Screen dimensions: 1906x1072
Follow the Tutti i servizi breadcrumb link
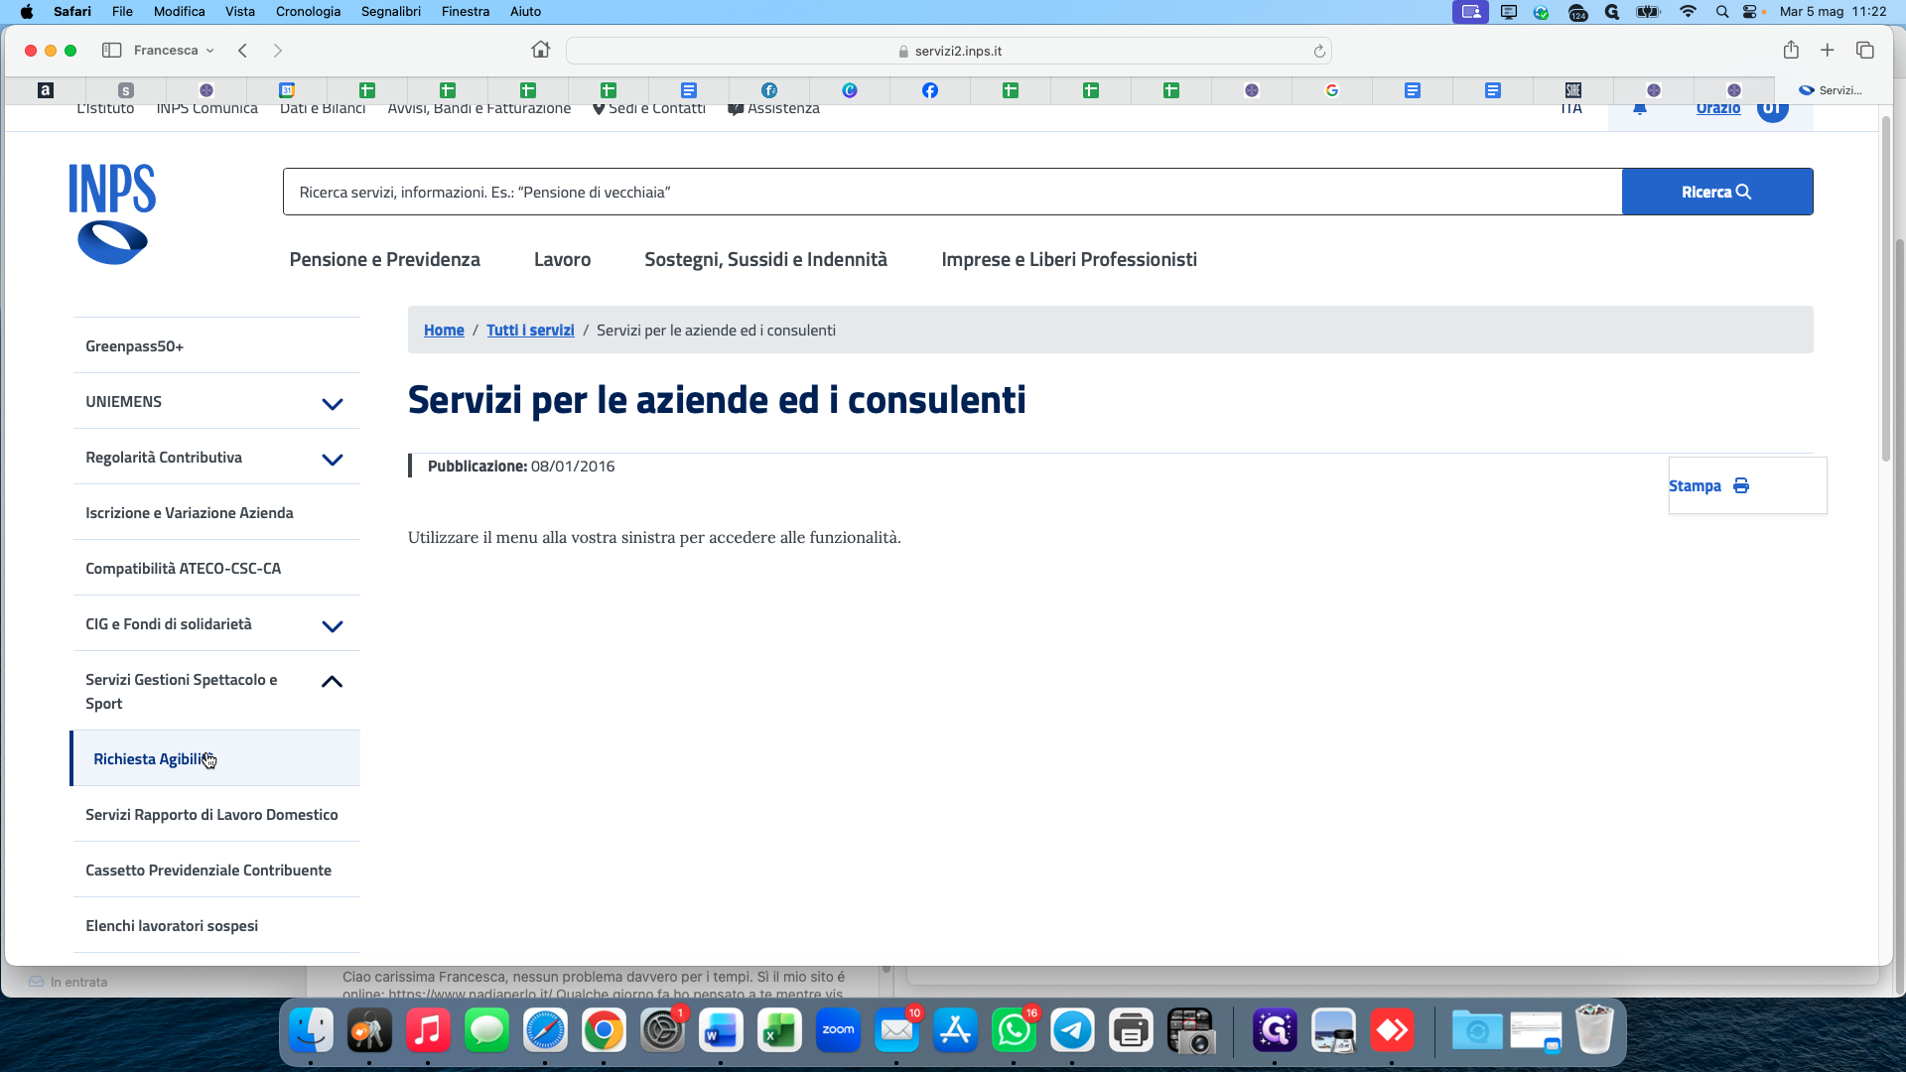pos(530,330)
